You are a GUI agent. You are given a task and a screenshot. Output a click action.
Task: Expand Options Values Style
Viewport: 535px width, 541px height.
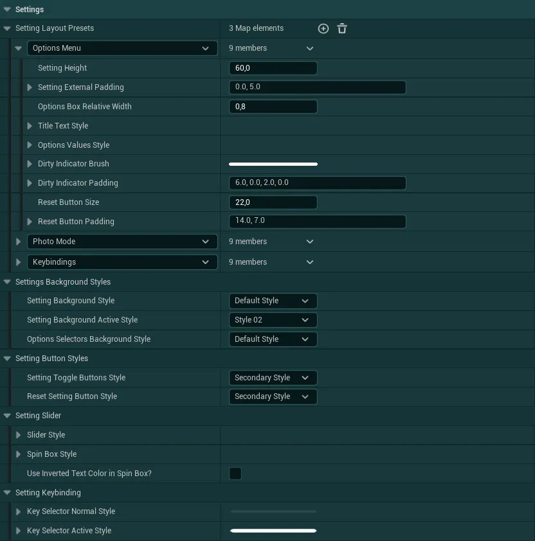tap(30, 145)
